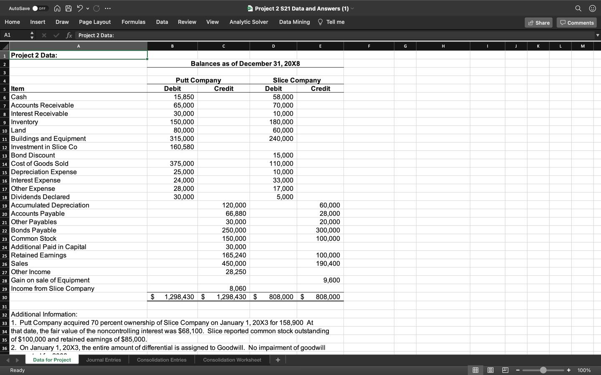Click the insert function fx icon
Screen dimensions: 601x375
[69, 35]
